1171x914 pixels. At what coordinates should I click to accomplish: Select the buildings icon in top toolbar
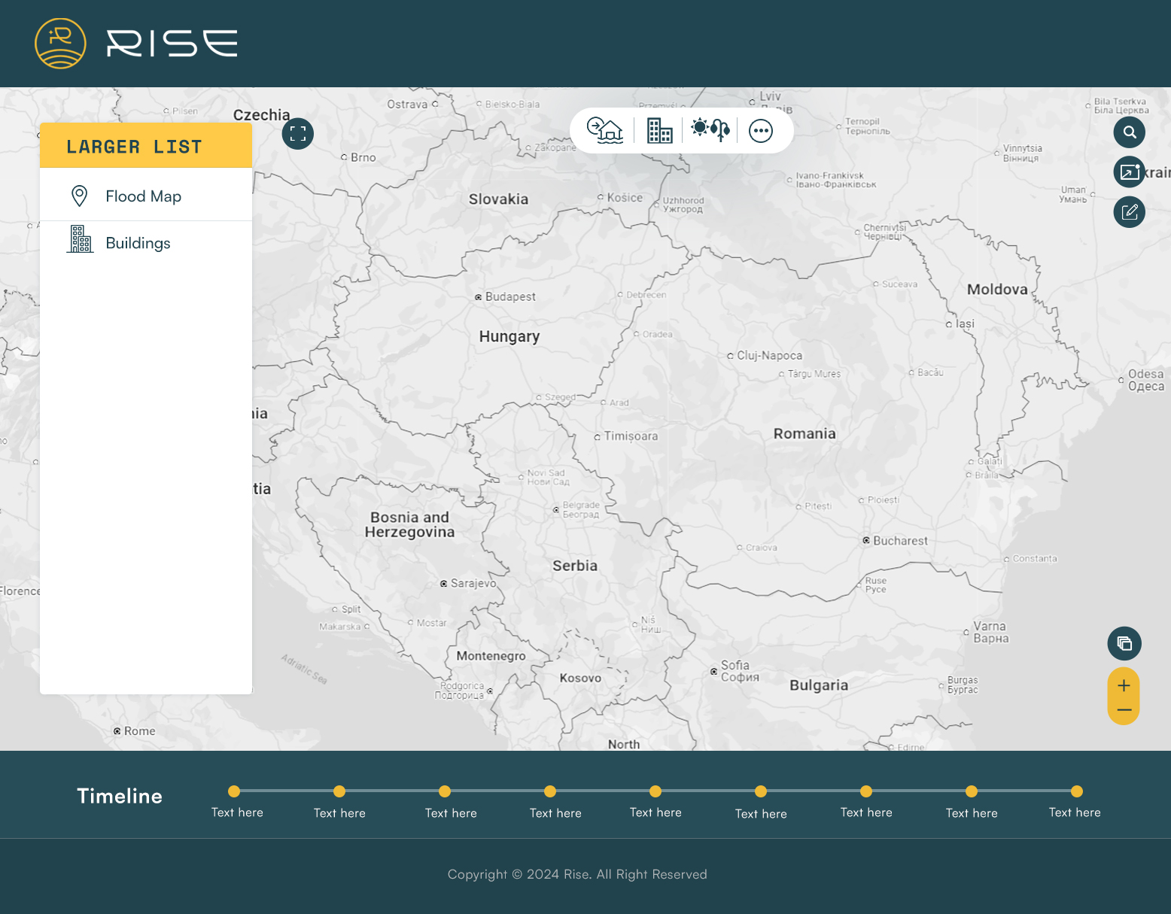click(659, 131)
